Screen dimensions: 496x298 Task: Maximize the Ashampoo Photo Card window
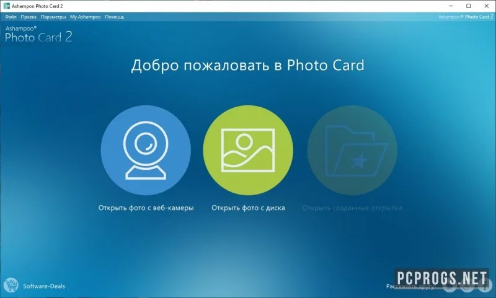(469, 6)
